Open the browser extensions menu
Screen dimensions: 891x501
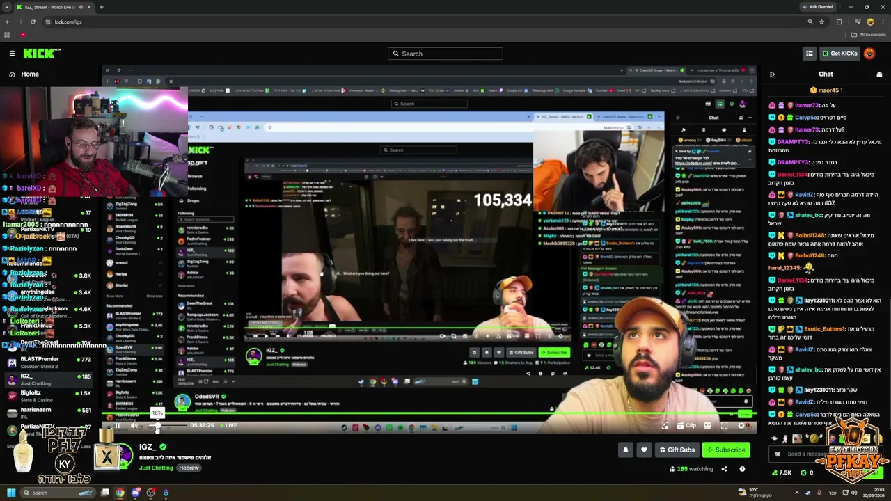[839, 22]
